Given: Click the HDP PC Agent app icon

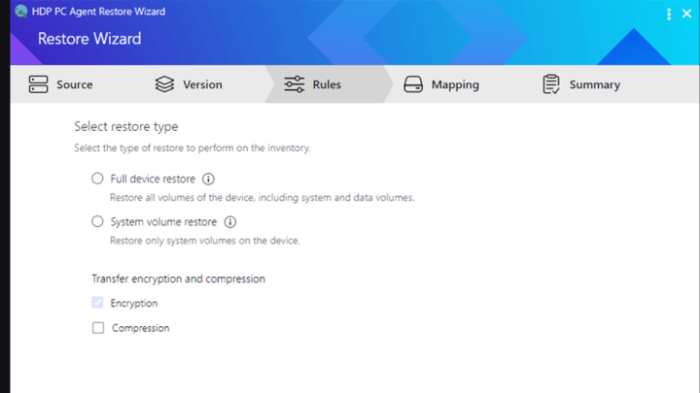Looking at the screenshot, I should (21, 11).
